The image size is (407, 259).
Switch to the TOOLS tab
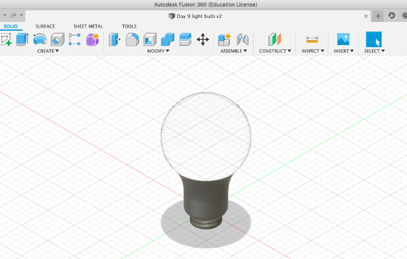[x=129, y=26]
